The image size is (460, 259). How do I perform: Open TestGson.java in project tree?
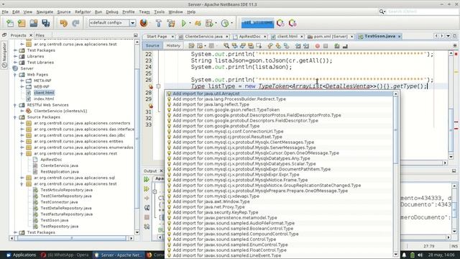tap(55, 220)
